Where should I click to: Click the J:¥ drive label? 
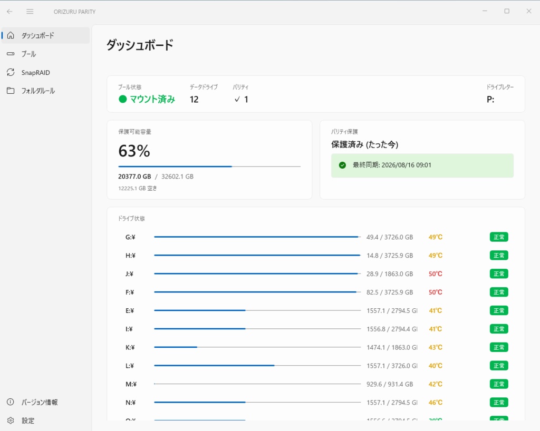129,274
